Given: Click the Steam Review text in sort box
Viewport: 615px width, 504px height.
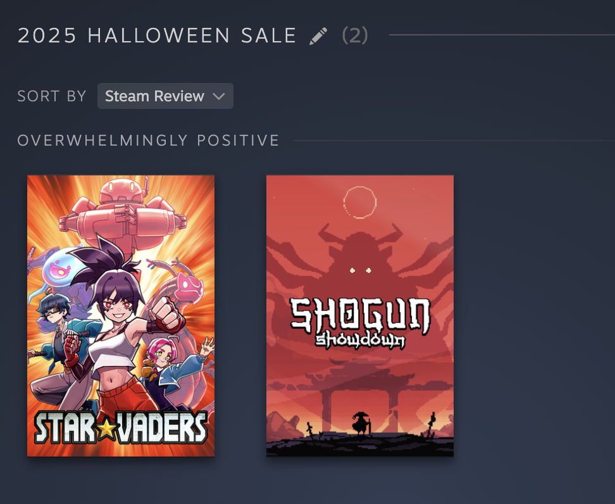Looking at the screenshot, I should coord(154,96).
